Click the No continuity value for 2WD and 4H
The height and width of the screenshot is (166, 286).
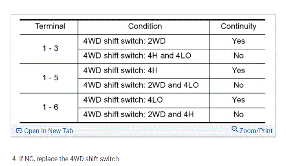tap(238, 114)
